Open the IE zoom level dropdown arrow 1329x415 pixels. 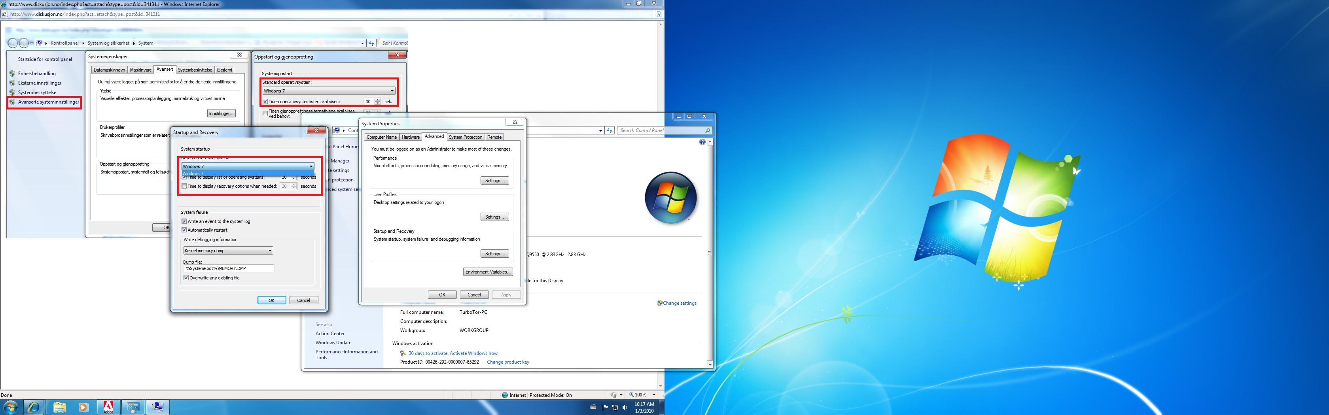click(x=654, y=395)
